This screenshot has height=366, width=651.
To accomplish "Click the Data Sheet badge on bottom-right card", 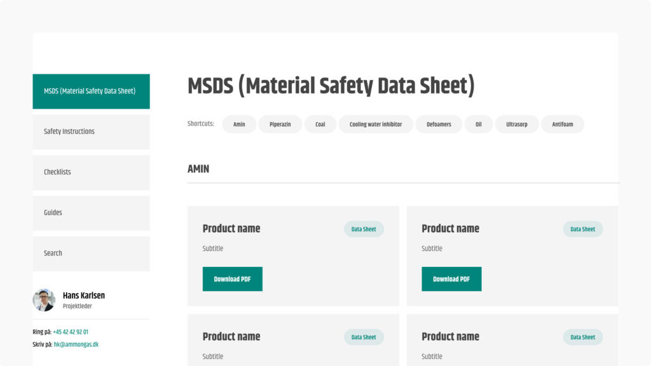I will (x=583, y=337).
